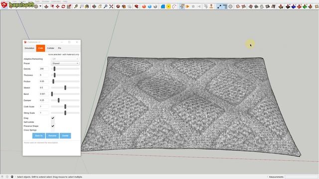Enable the Cross Springs checkbox

tap(53, 130)
